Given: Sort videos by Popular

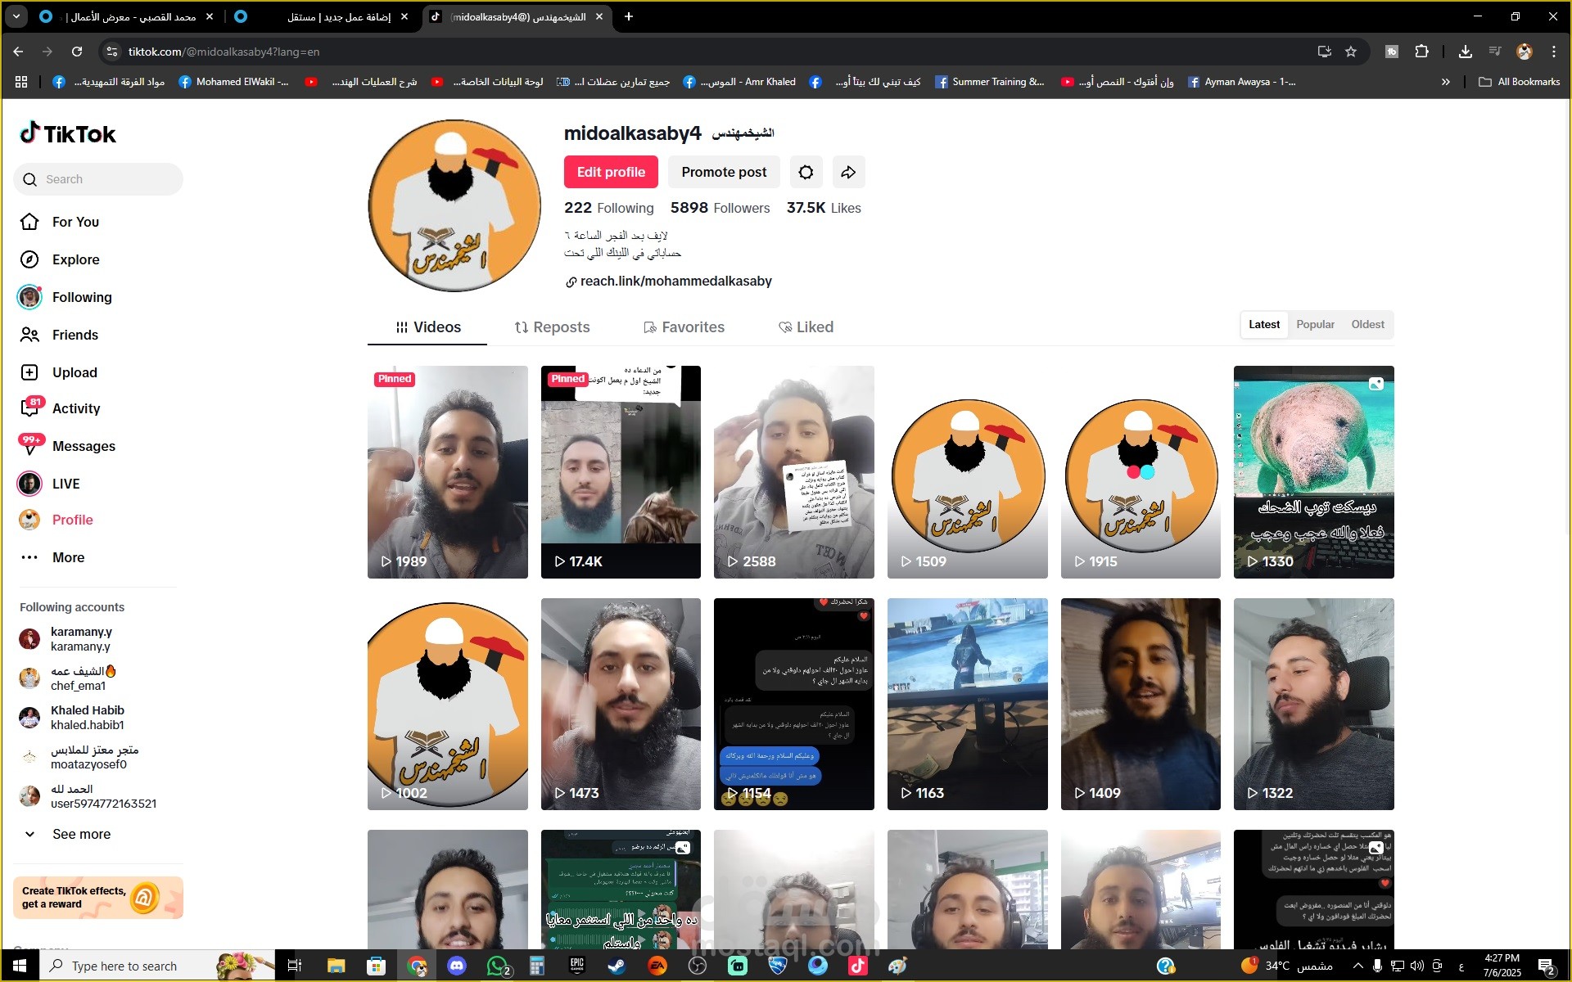Looking at the screenshot, I should 1315,325.
